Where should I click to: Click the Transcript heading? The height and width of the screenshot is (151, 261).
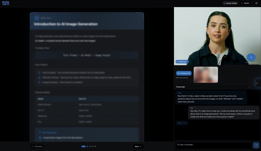[x=180, y=87]
